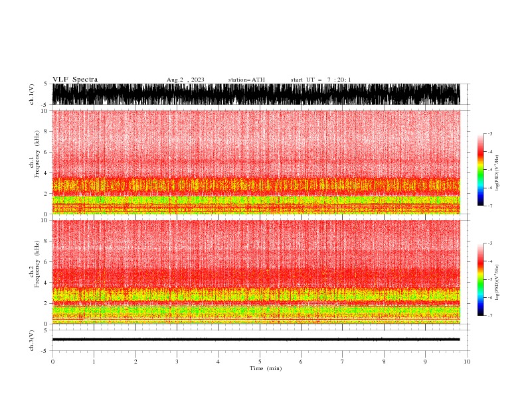Screen dimensions: 526x406
Task: Click the ch.2 color bar unit label log(PSD)
Action: pos(497,283)
